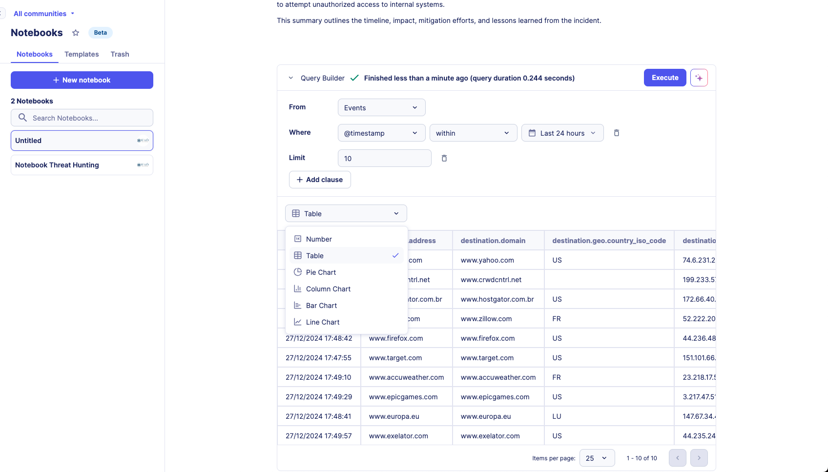Open the Last 24 hours date picker
Screen dimensions: 828x472
[562, 133]
